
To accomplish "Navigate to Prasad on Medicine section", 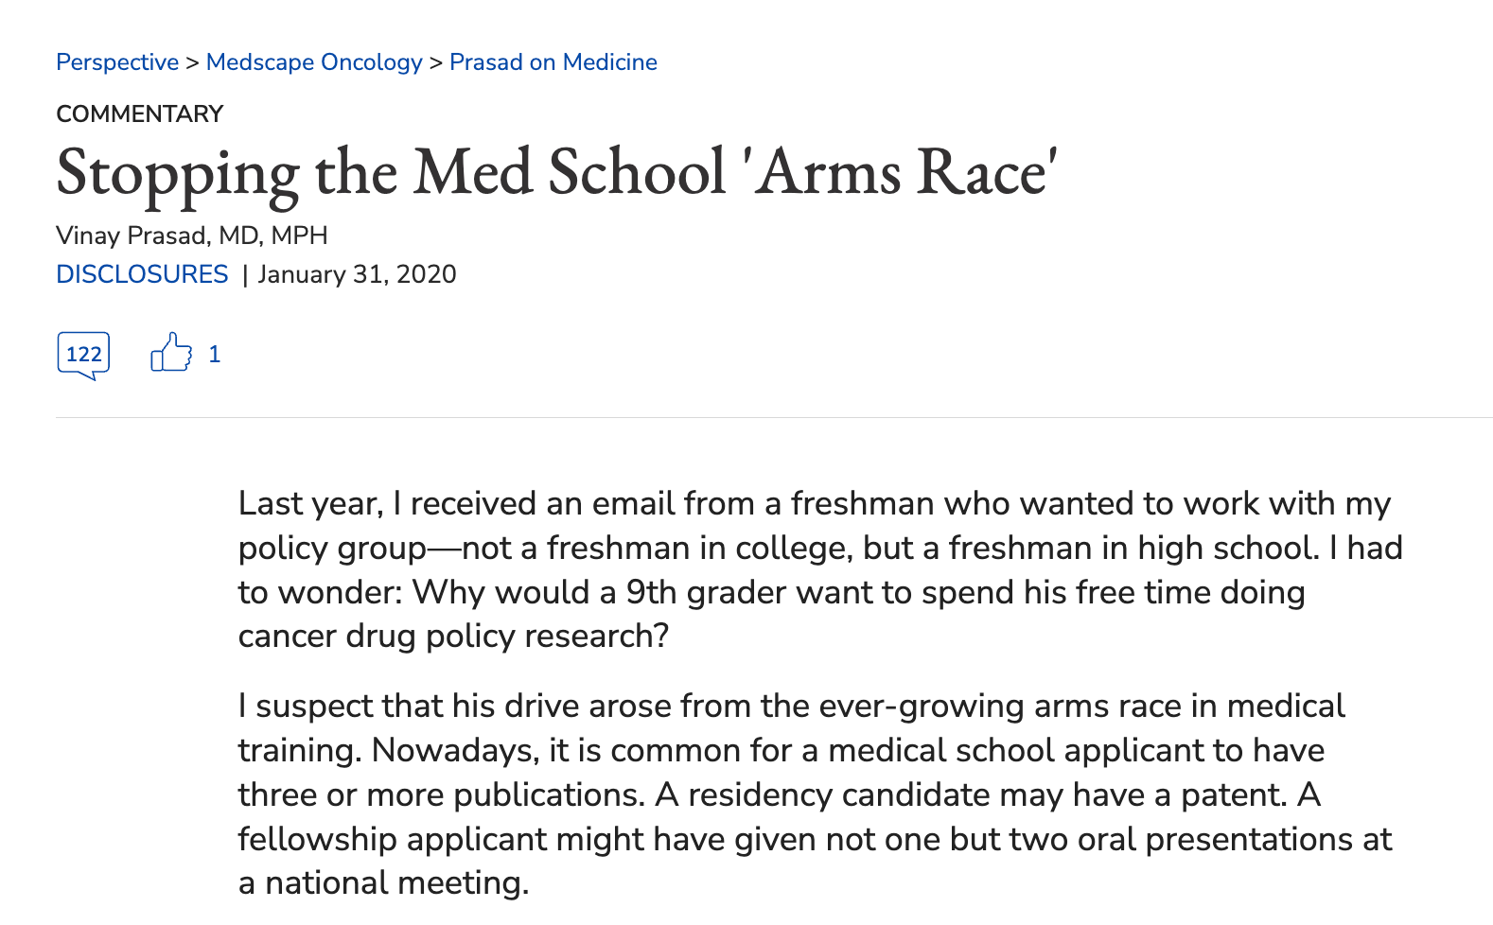I will tap(553, 62).
